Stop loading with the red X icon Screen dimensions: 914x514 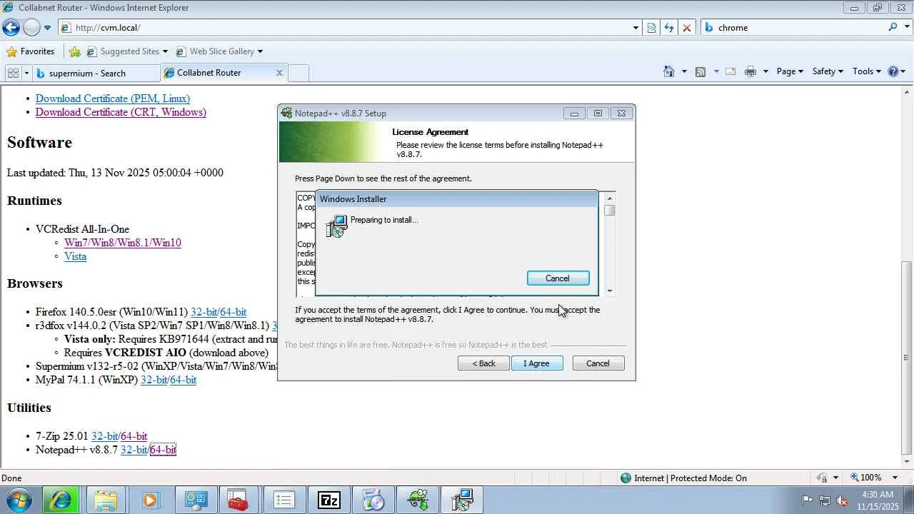click(x=687, y=28)
